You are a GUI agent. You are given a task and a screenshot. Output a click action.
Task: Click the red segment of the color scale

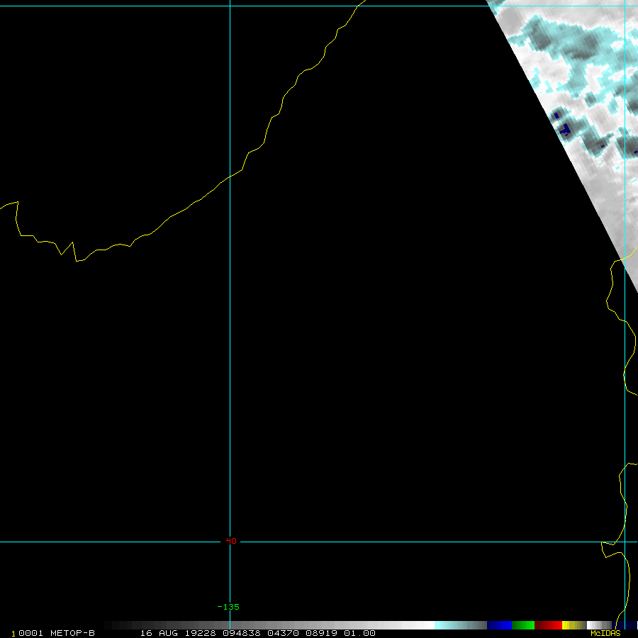coord(548,625)
